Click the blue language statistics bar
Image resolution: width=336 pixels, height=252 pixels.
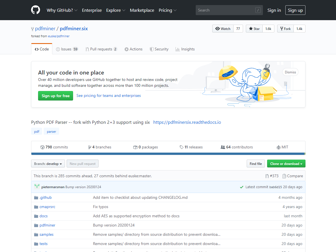(168, 154)
